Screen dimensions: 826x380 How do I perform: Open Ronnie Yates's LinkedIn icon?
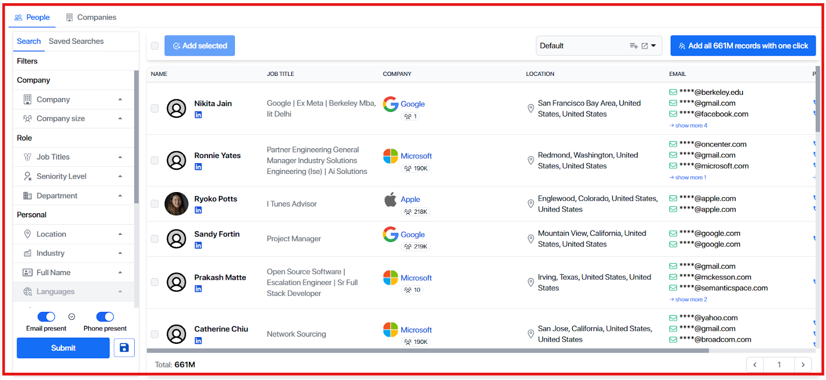click(198, 167)
